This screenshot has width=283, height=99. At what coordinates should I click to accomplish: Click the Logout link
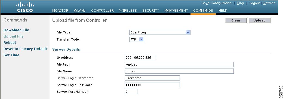click(255, 3)
